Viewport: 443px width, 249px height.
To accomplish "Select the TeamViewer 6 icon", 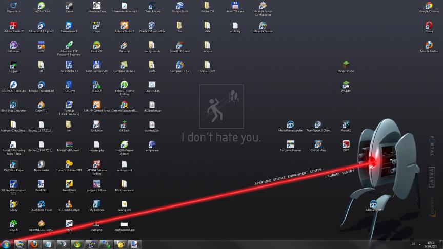I will (x=69, y=27).
